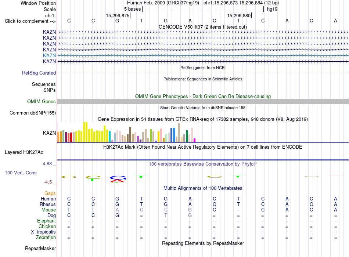Click the 'Click to complement -->' label

[x=30, y=21]
